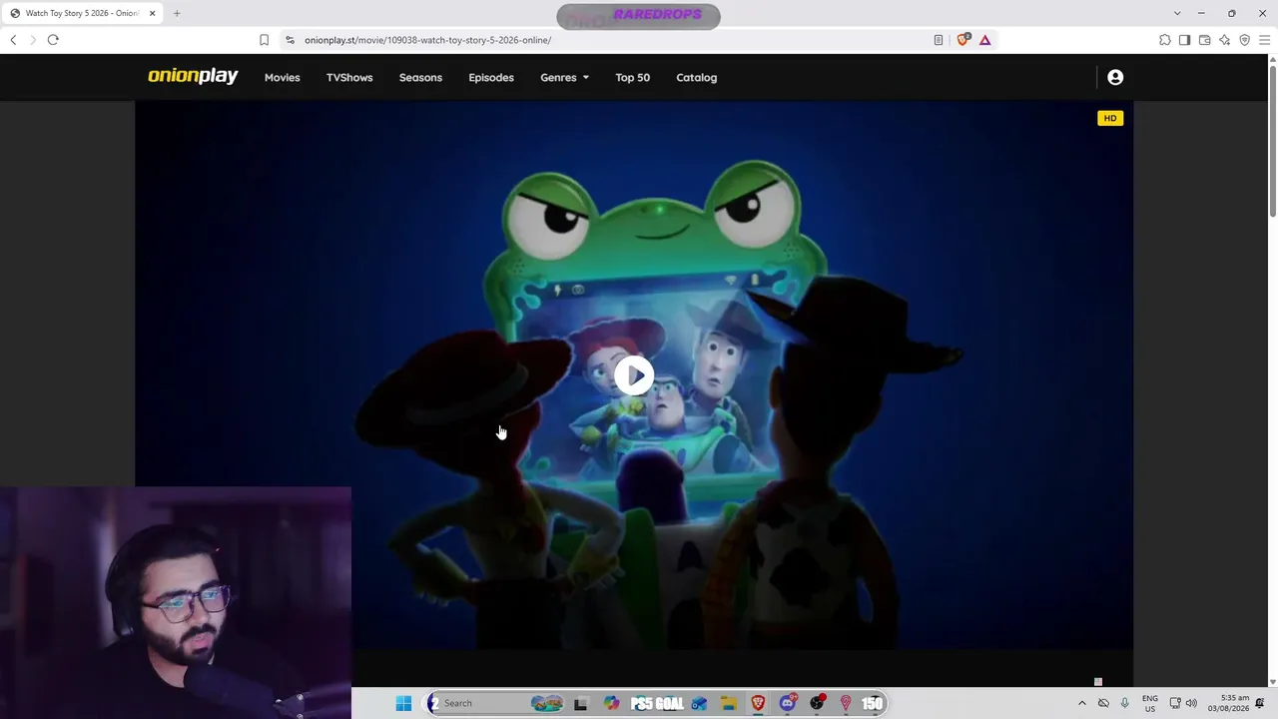Open the volume control tray icon
This screenshot has height=719, width=1278.
pos(1191,703)
